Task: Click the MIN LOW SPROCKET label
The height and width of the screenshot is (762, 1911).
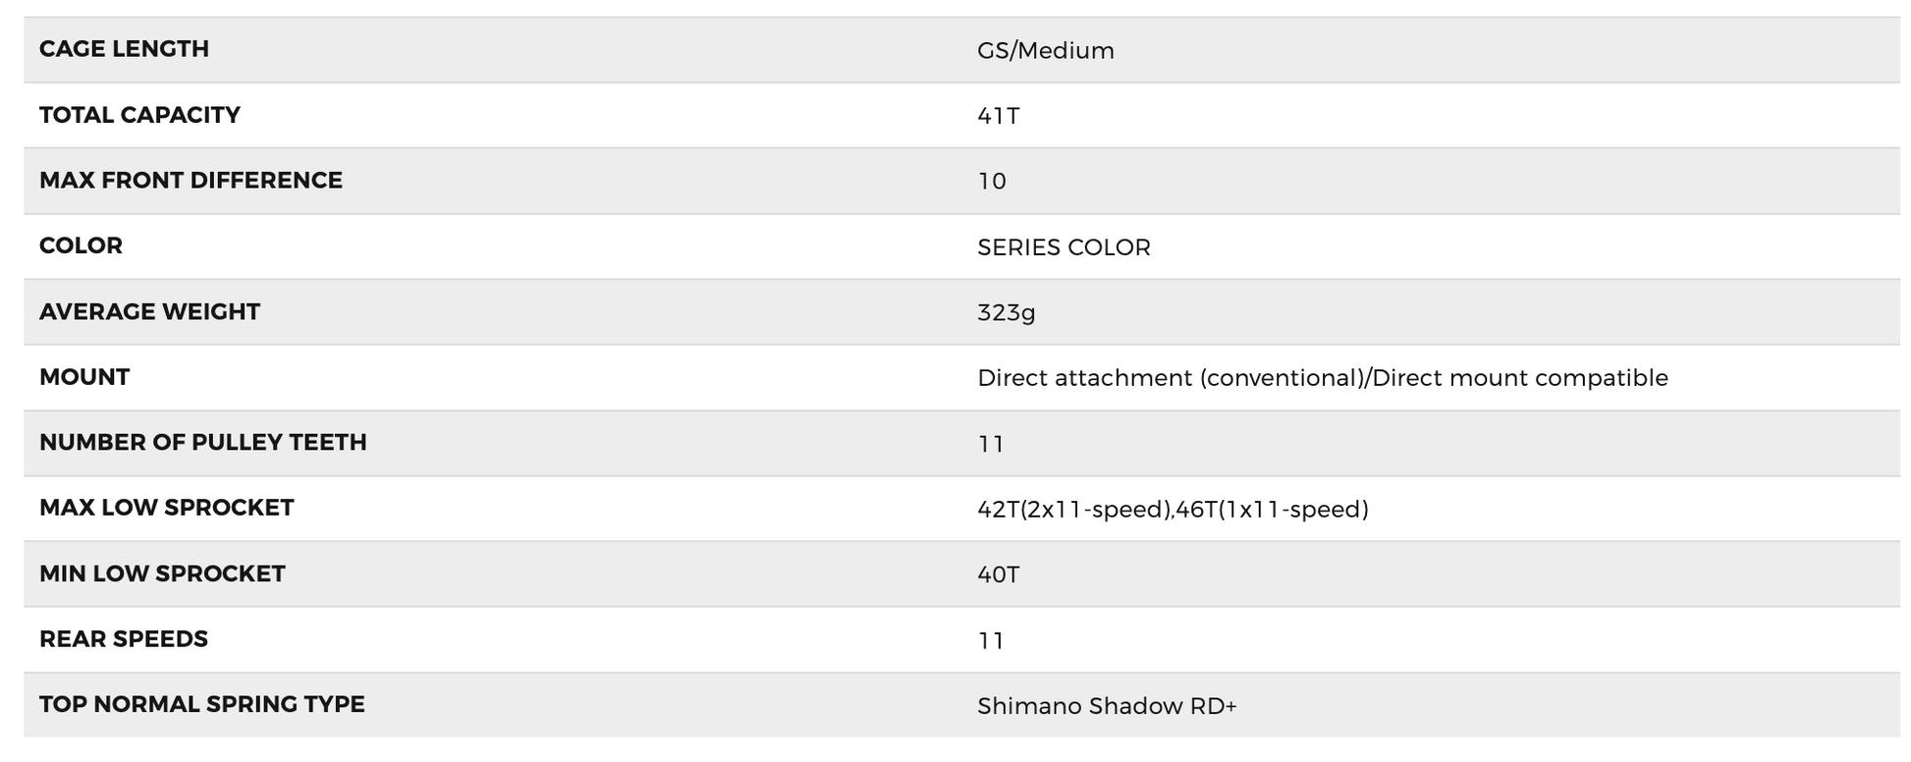Action: (162, 573)
